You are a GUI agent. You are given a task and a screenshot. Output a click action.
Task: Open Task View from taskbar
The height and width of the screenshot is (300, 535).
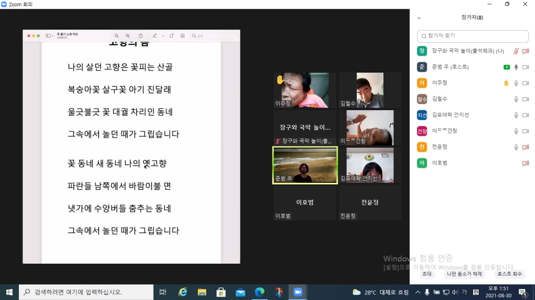[x=163, y=292]
